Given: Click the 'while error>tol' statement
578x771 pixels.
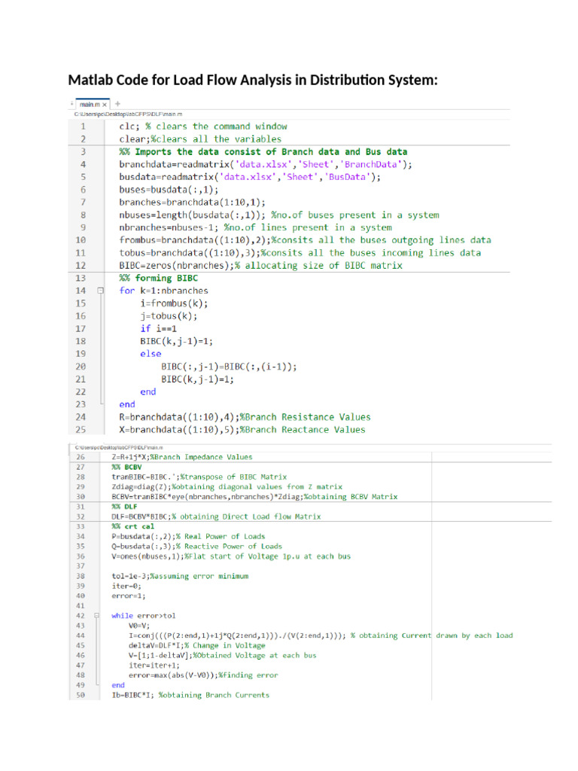Looking at the screenshot, I should click(x=144, y=616).
